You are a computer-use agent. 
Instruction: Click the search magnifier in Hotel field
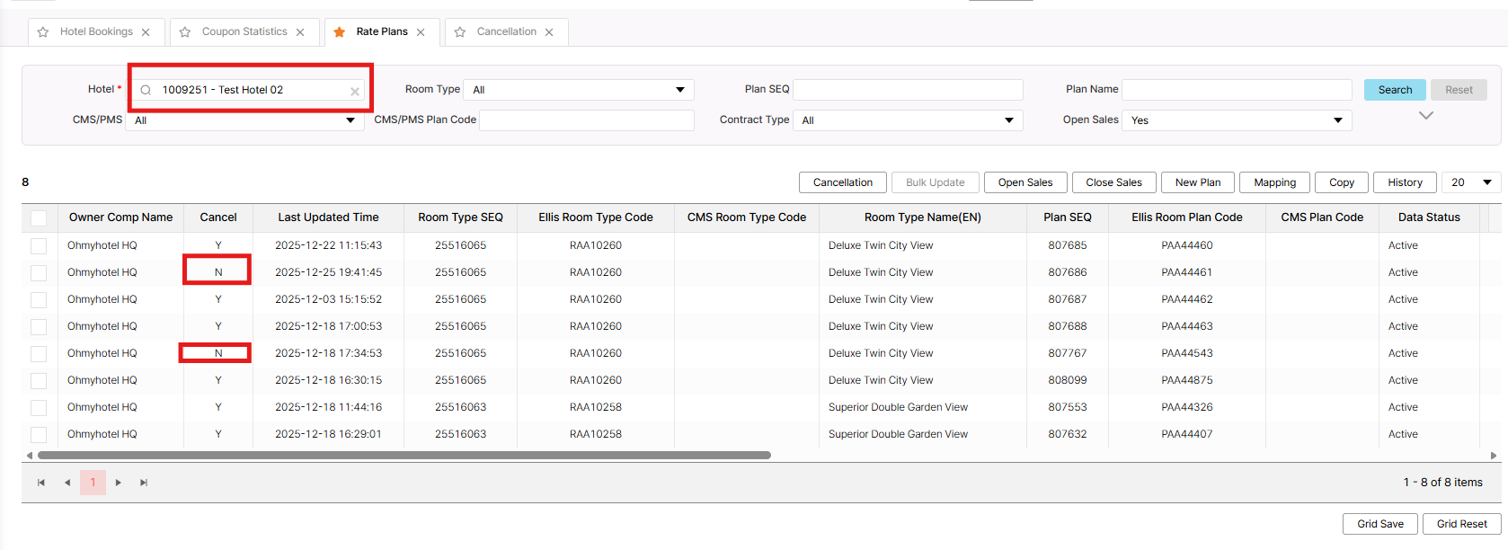click(146, 90)
